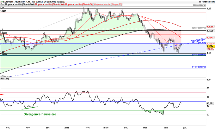Click the 1,2417 resistance level label
This screenshot has width=215, height=129.
coord(3,11)
